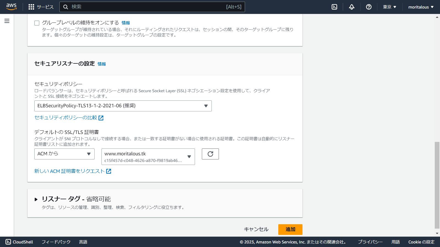Open the ACM から certificate source dropdown
The width and height of the screenshot is (440, 247).
(x=64, y=154)
